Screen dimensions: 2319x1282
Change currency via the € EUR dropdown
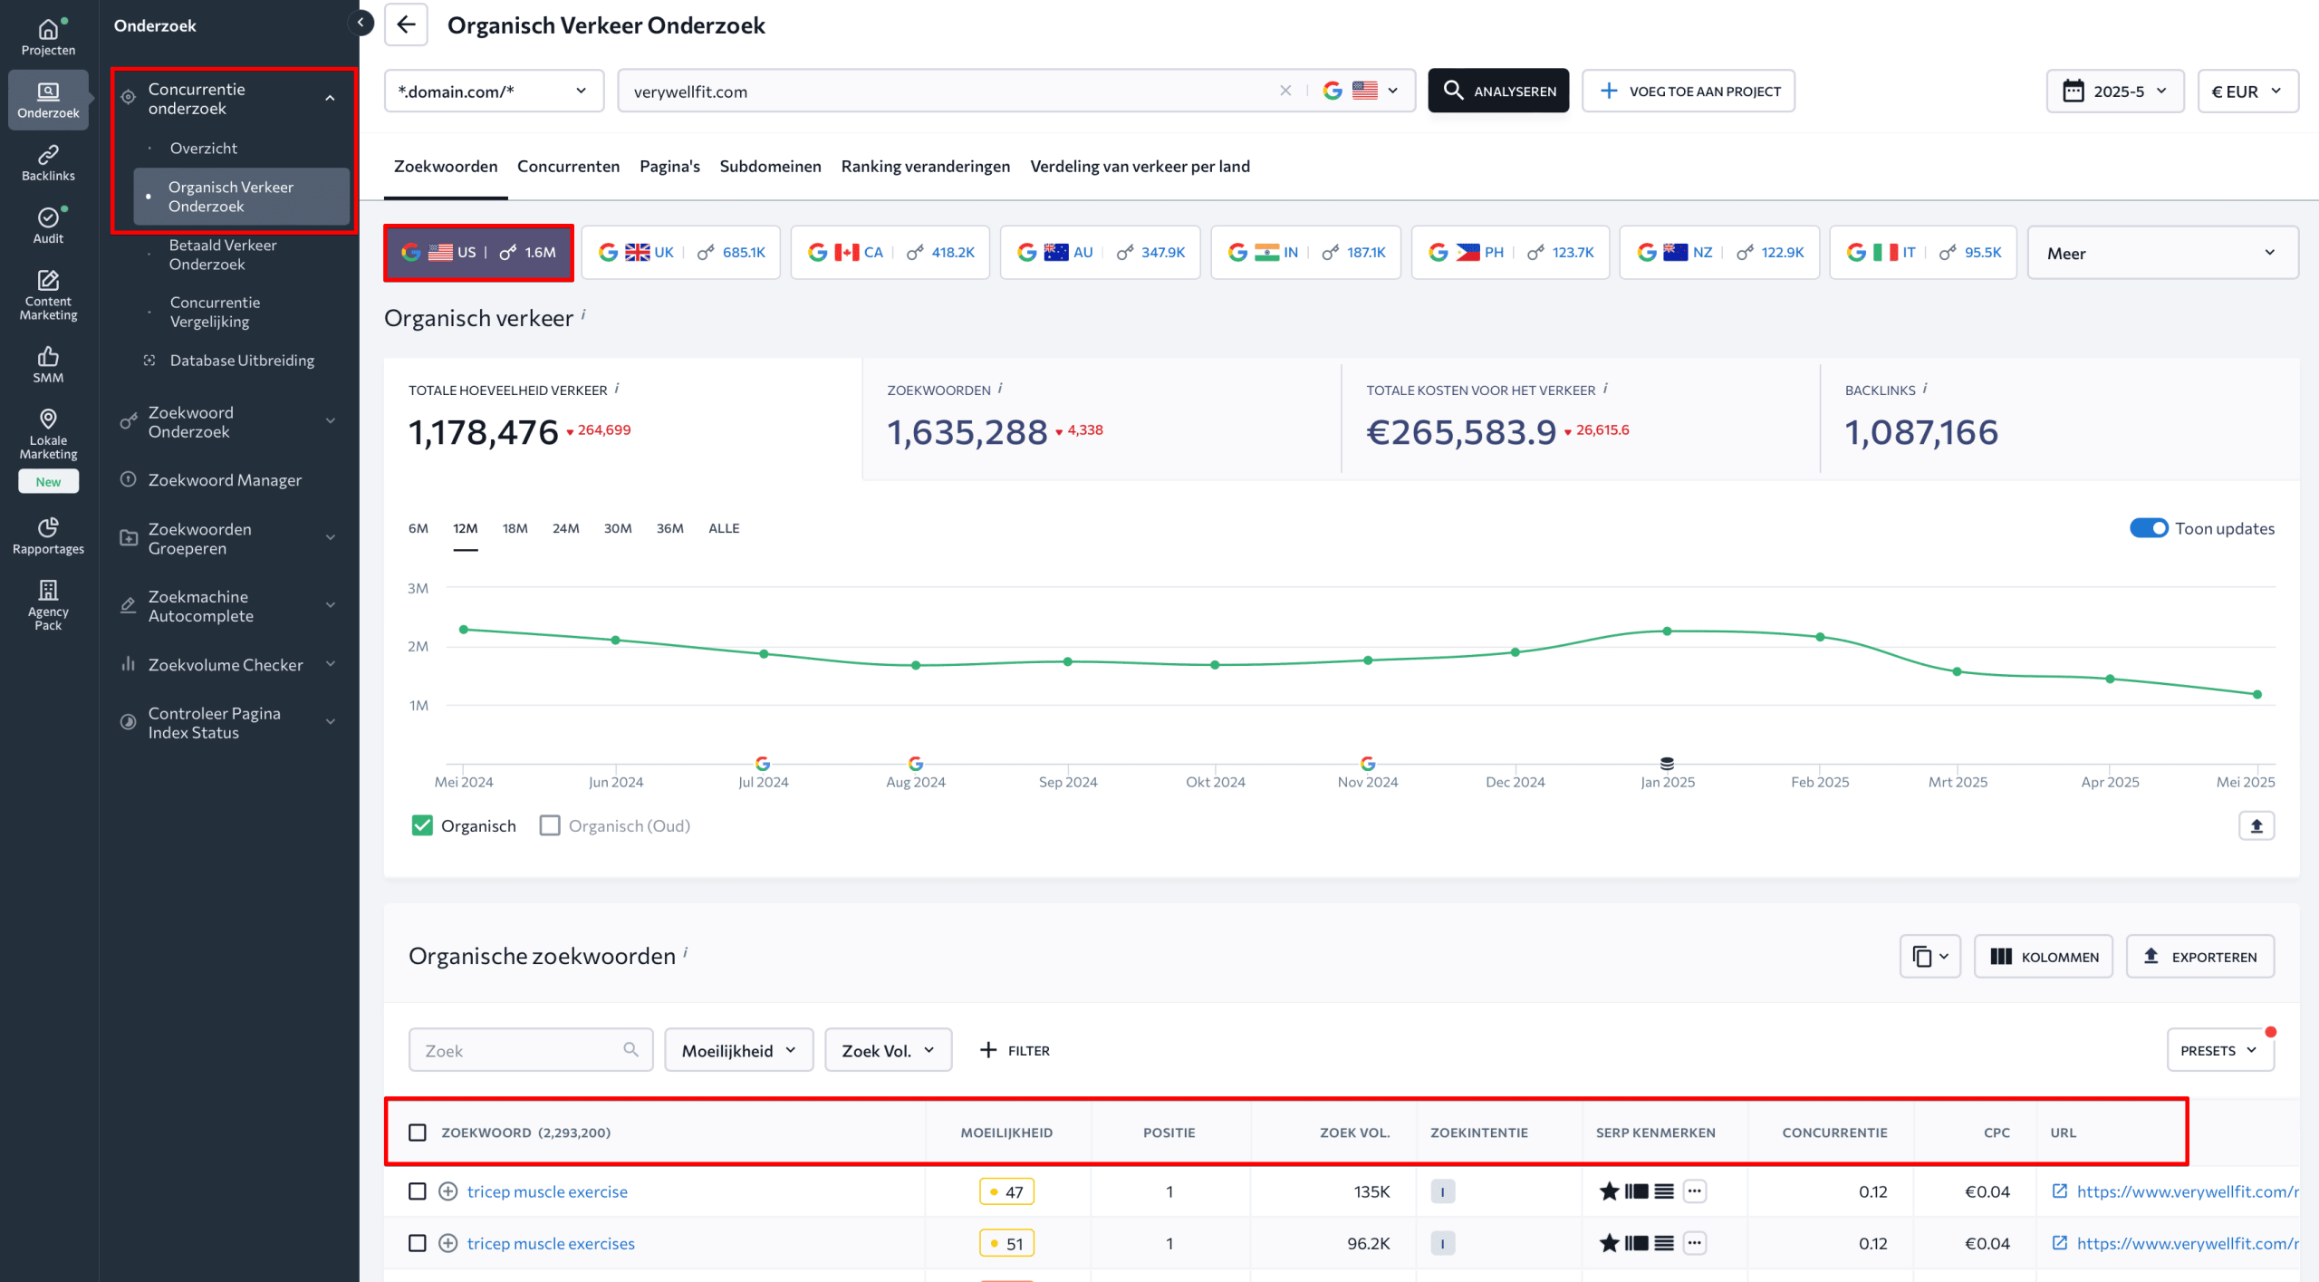(2247, 91)
